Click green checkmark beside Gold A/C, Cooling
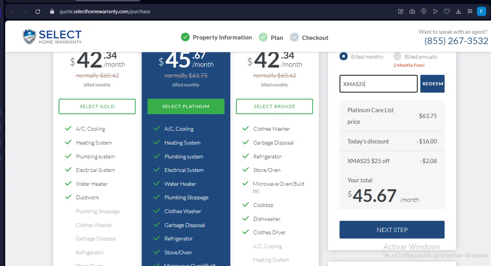This screenshot has height=266, width=491. 68,128
